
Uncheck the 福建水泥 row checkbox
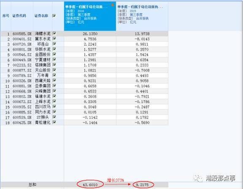54,96
